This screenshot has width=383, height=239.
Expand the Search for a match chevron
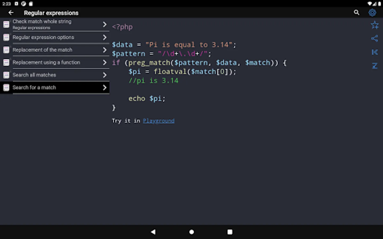[105, 88]
